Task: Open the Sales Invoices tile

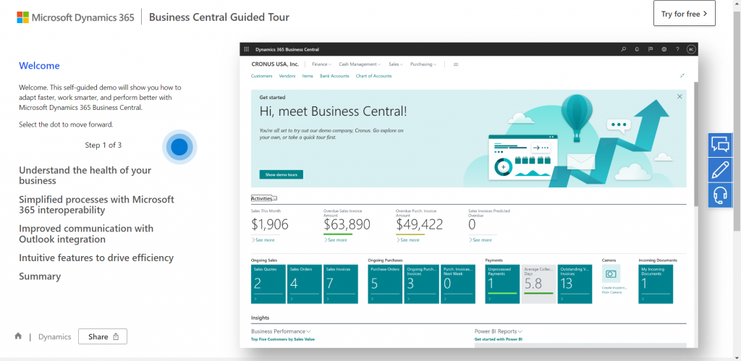Action: pyautogui.click(x=341, y=284)
